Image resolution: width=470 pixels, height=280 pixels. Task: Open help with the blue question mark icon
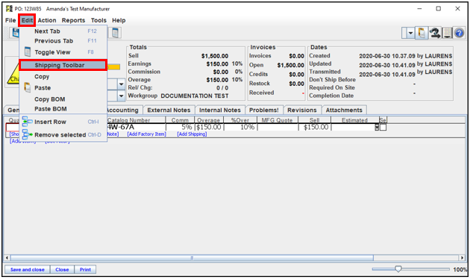(459, 33)
